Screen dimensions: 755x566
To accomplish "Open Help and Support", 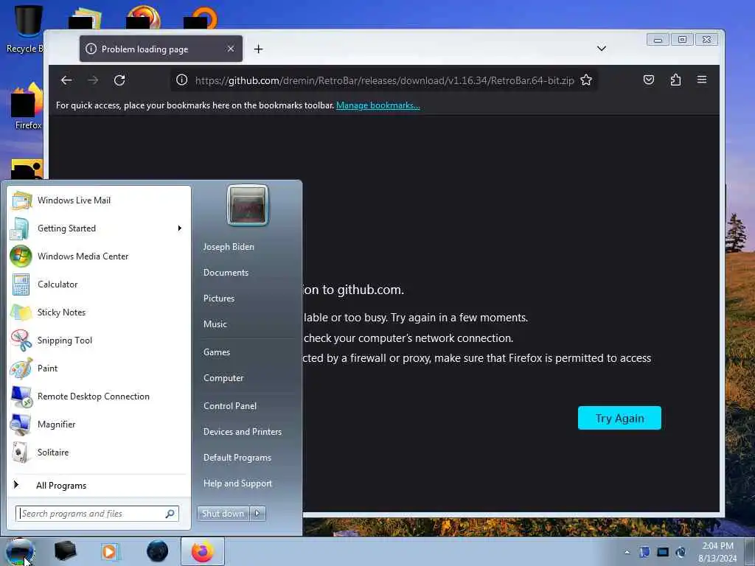I will pos(238,483).
